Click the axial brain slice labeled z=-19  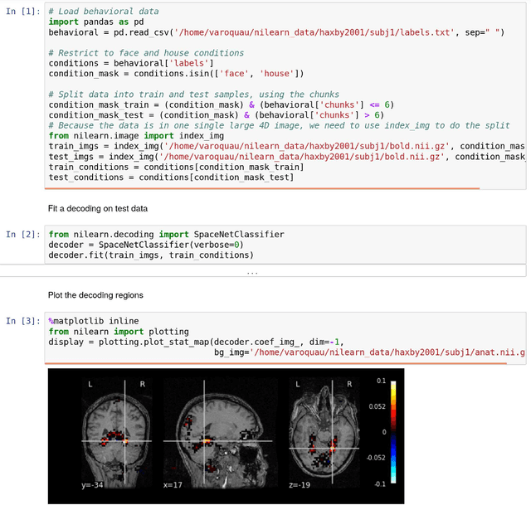[x=324, y=435]
